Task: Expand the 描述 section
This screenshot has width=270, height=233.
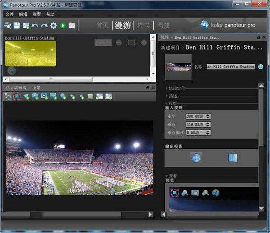Action: pos(173,96)
